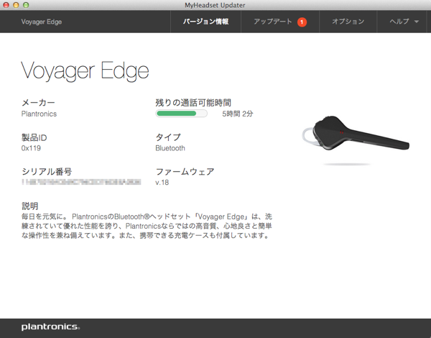431x338 pixels.
Task: Click the large Voyager Edge heading
Action: tap(85, 70)
